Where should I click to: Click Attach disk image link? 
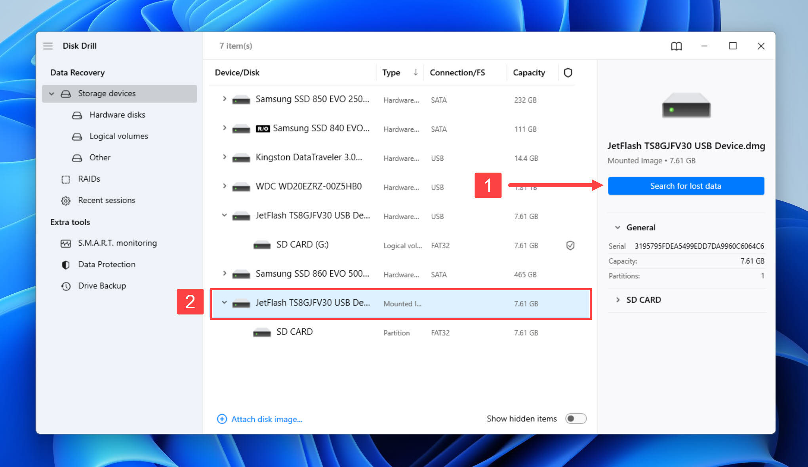coord(267,419)
